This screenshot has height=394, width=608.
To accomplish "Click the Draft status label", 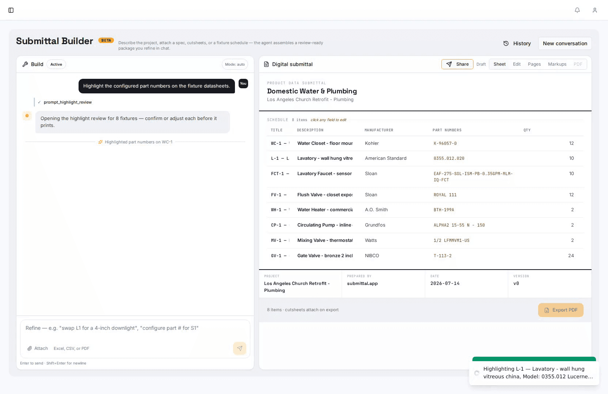I will pos(481,64).
